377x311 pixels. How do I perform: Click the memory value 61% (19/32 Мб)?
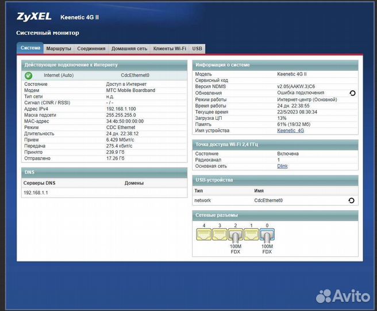point(294,124)
